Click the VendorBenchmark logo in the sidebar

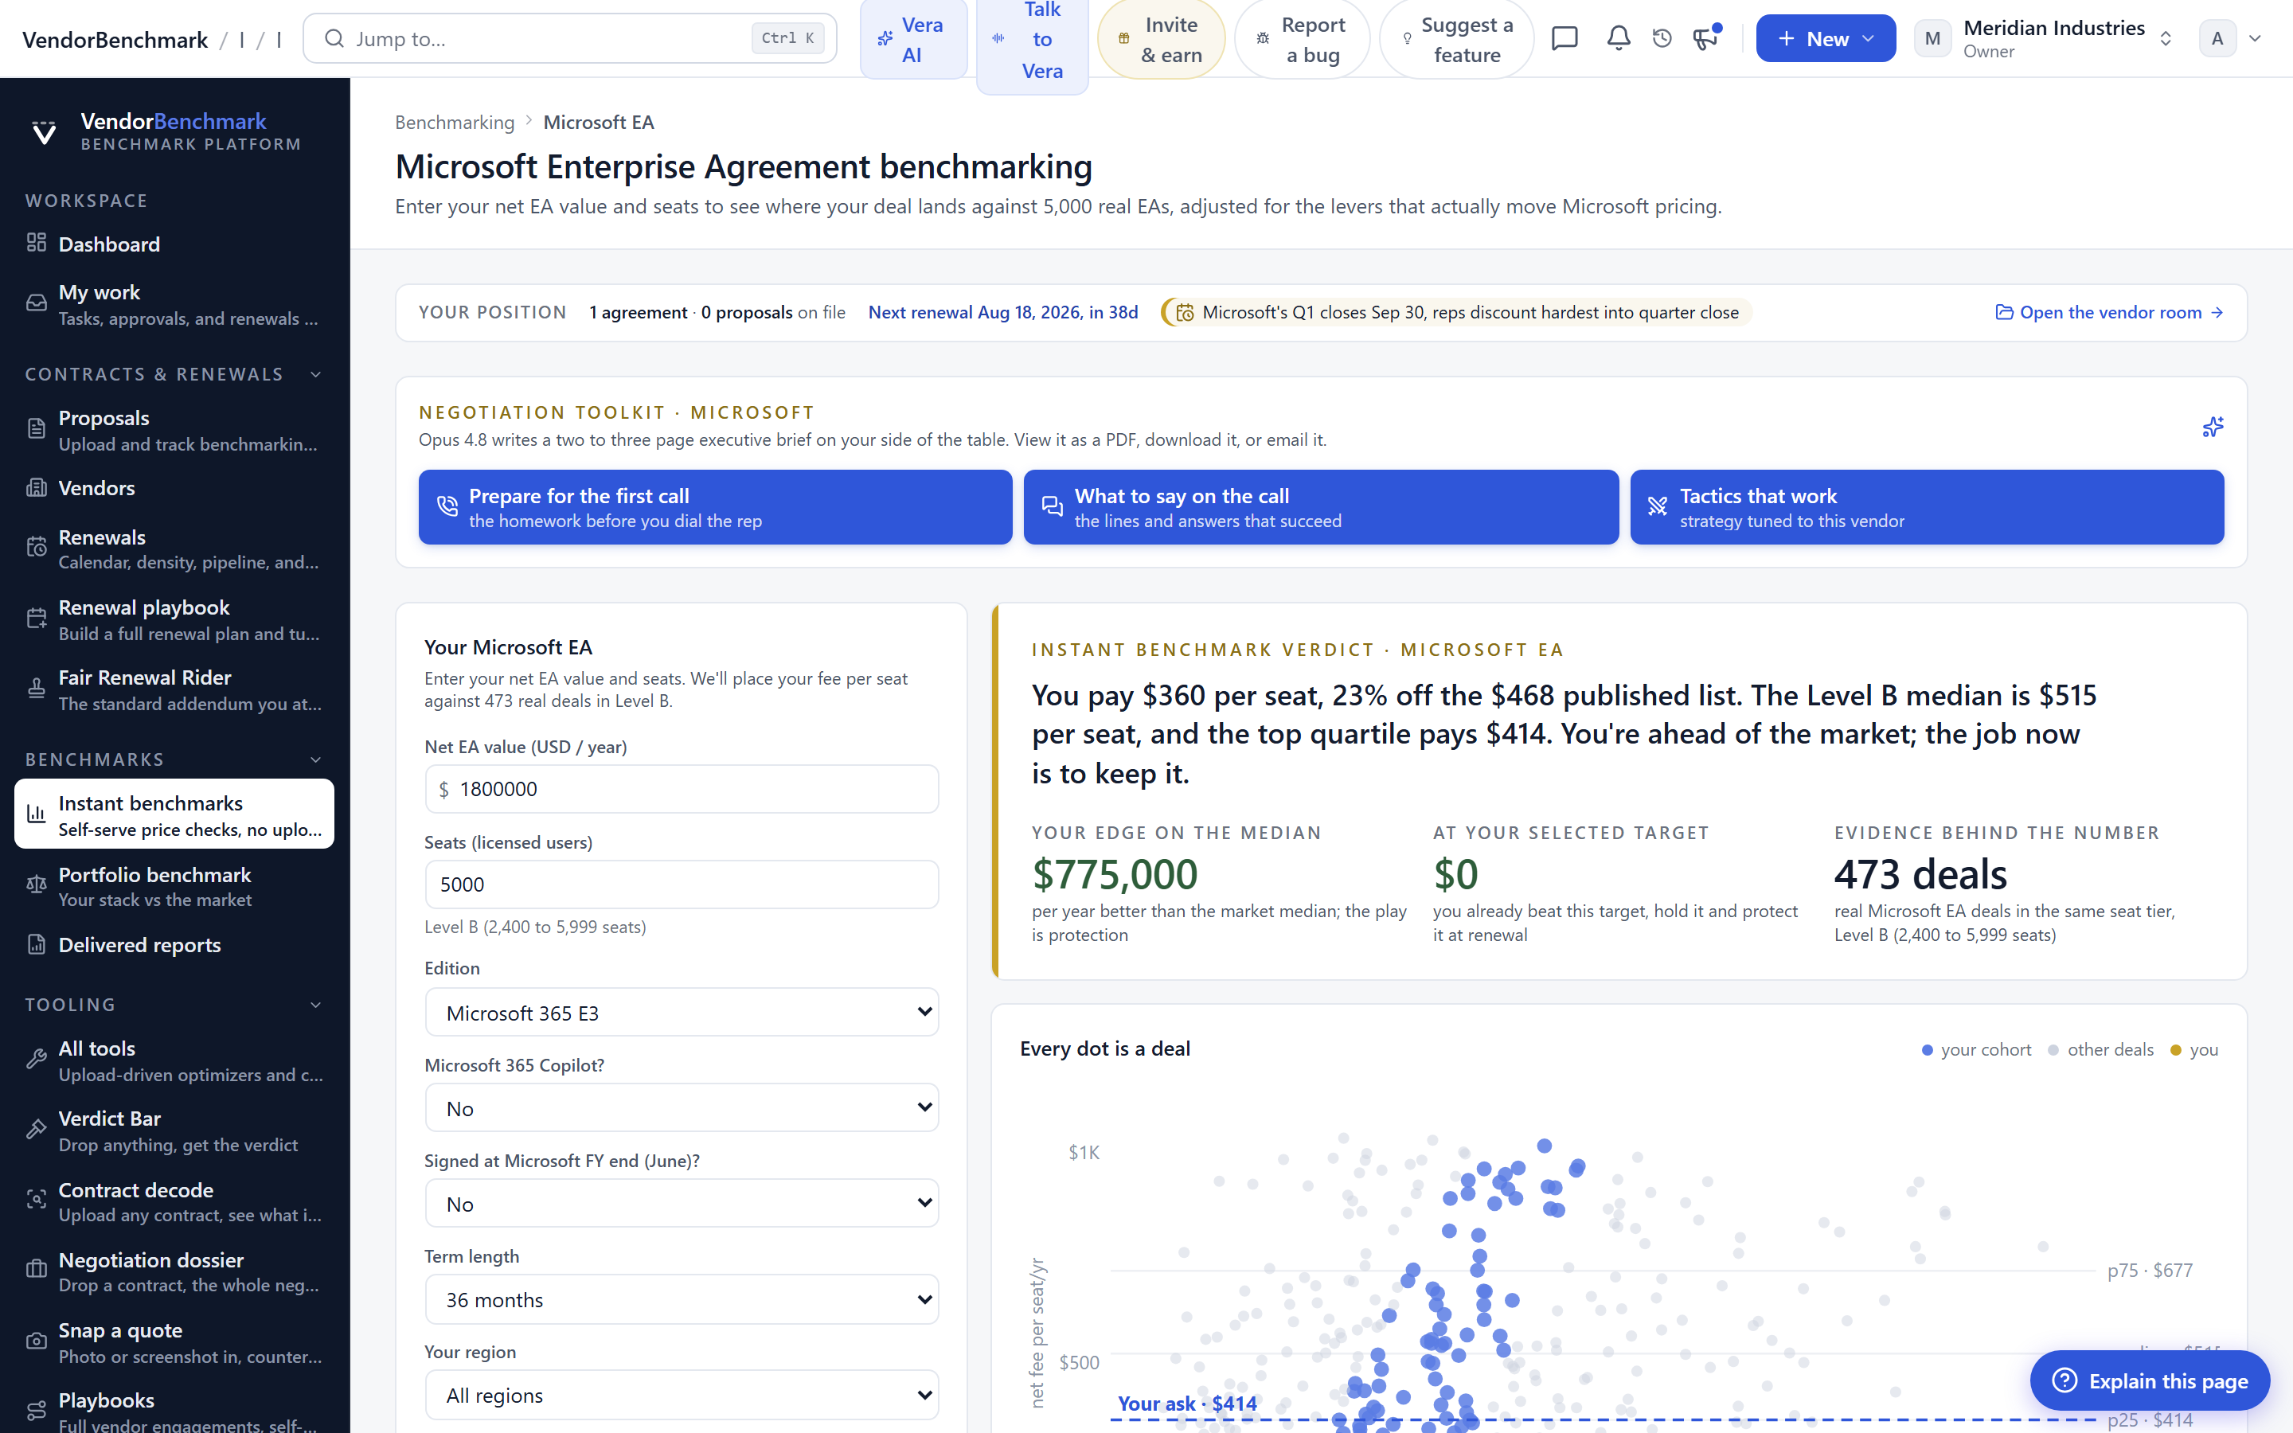coord(44,131)
